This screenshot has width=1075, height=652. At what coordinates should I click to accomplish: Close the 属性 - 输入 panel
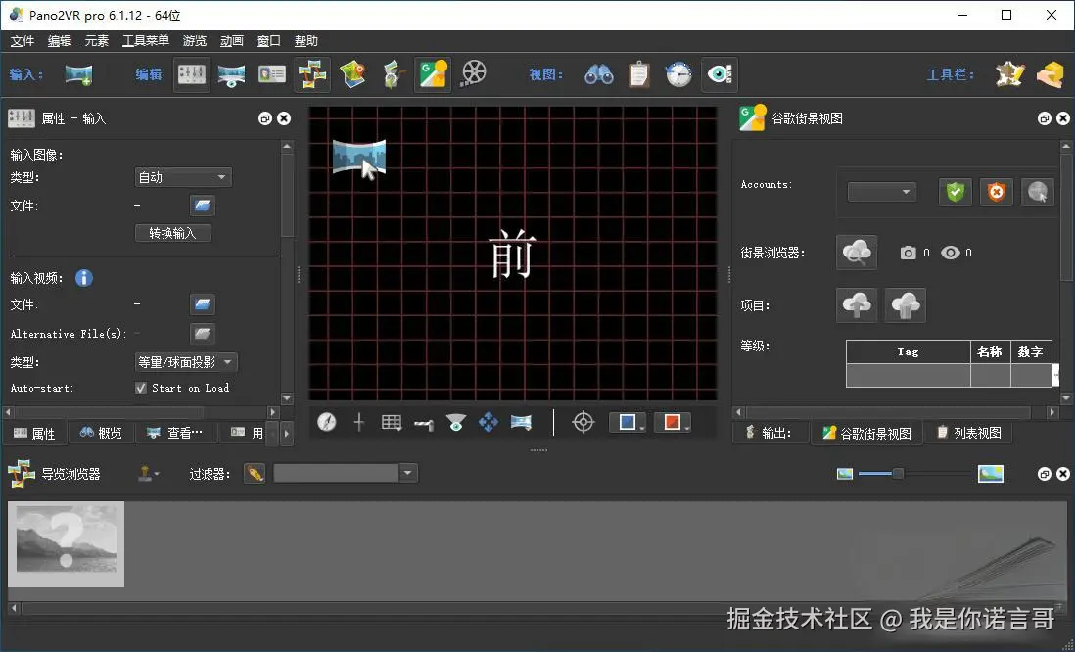(x=284, y=118)
